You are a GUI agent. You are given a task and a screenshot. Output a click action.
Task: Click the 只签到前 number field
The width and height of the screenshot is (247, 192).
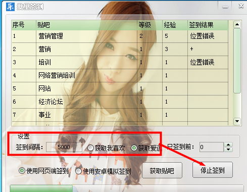point(212,147)
